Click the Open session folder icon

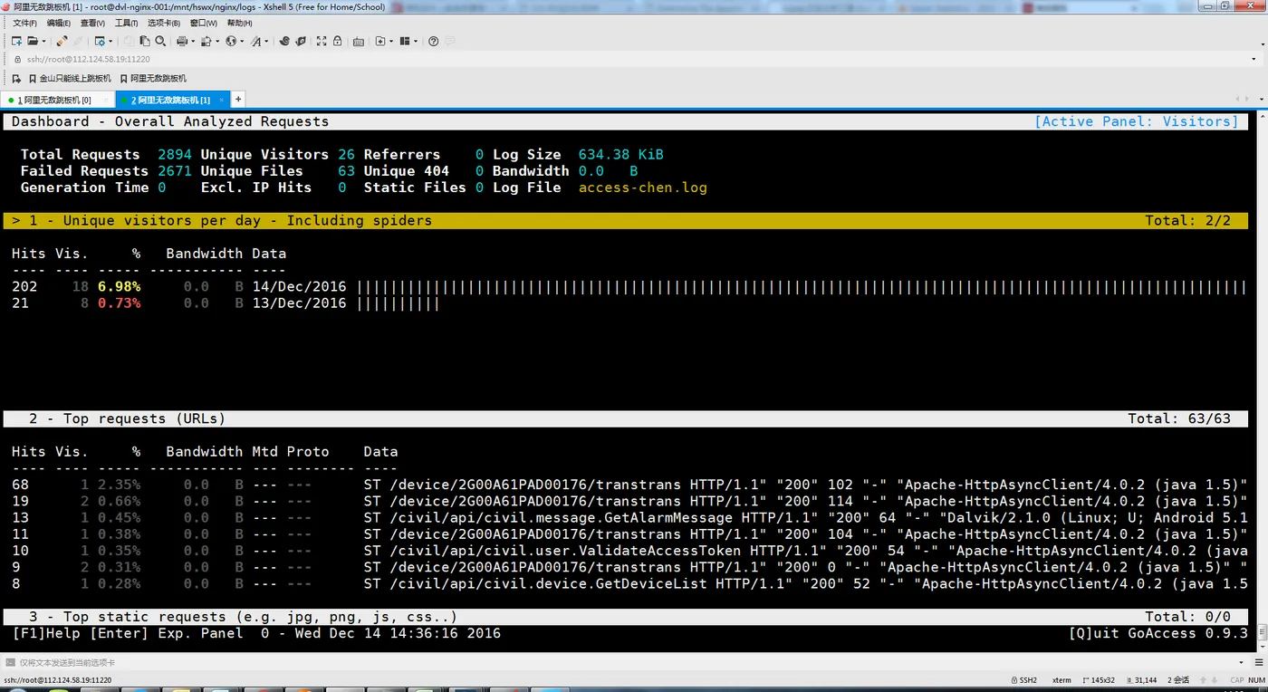[32, 41]
